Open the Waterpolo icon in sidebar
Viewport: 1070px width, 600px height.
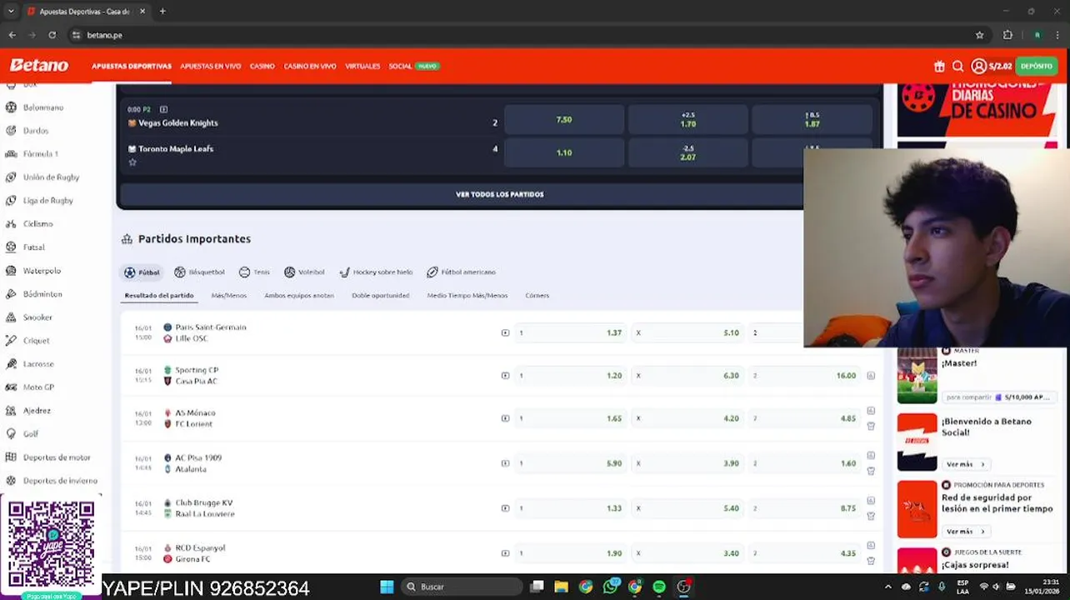click(x=11, y=271)
